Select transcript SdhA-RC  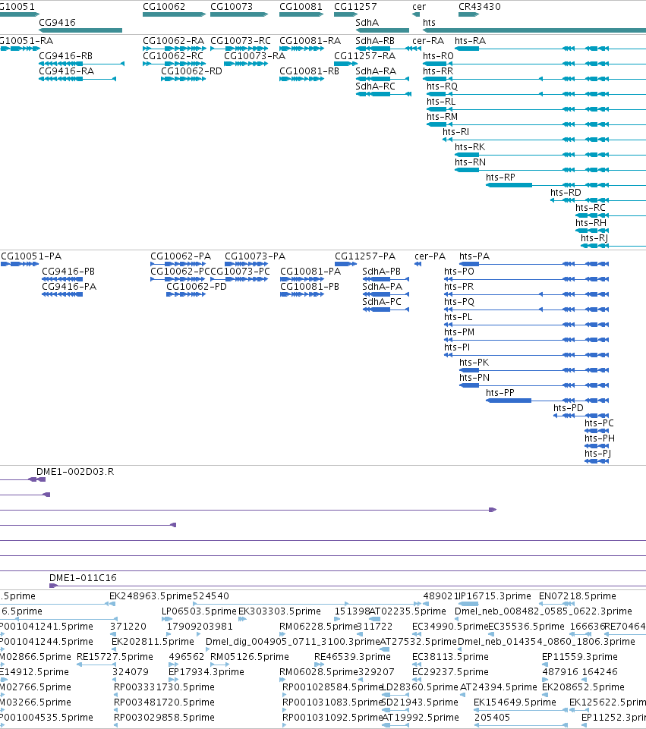click(375, 86)
